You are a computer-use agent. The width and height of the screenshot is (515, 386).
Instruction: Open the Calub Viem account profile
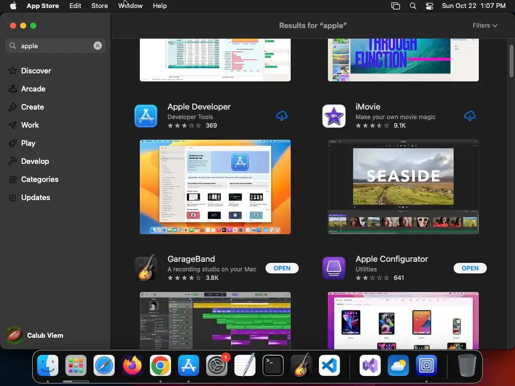(35, 335)
